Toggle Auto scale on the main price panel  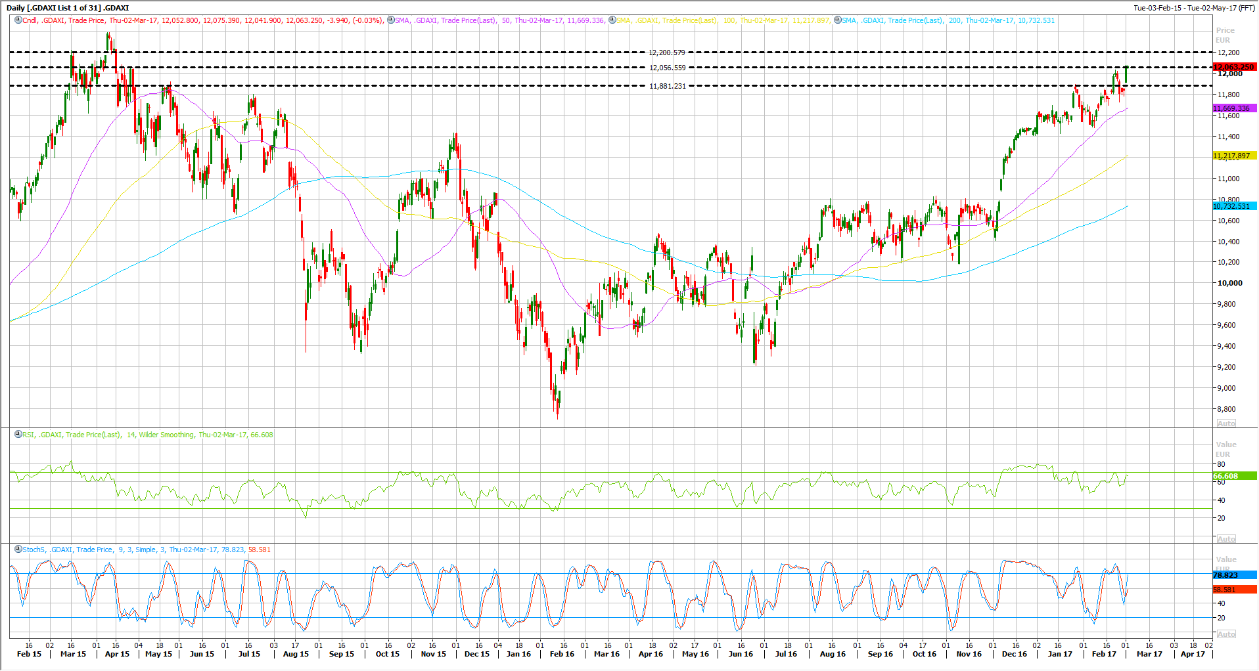(x=1226, y=423)
